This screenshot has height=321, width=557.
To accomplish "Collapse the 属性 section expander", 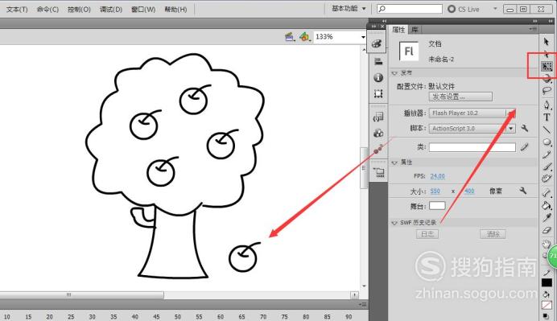I will [x=394, y=163].
